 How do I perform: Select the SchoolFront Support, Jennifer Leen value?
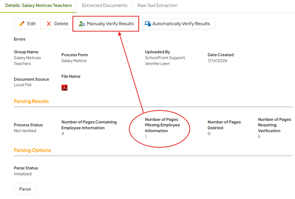coord(165,61)
